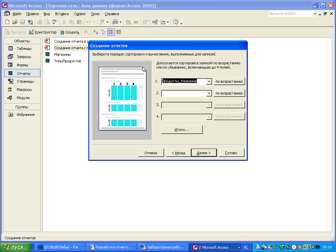
Task: Switch to Small Icons view
Action: (103, 32)
